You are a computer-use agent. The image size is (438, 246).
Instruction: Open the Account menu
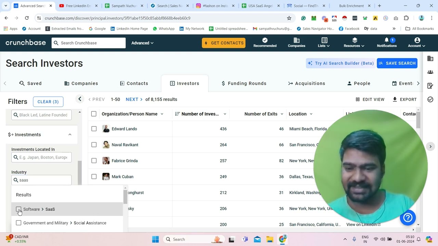coord(416,43)
